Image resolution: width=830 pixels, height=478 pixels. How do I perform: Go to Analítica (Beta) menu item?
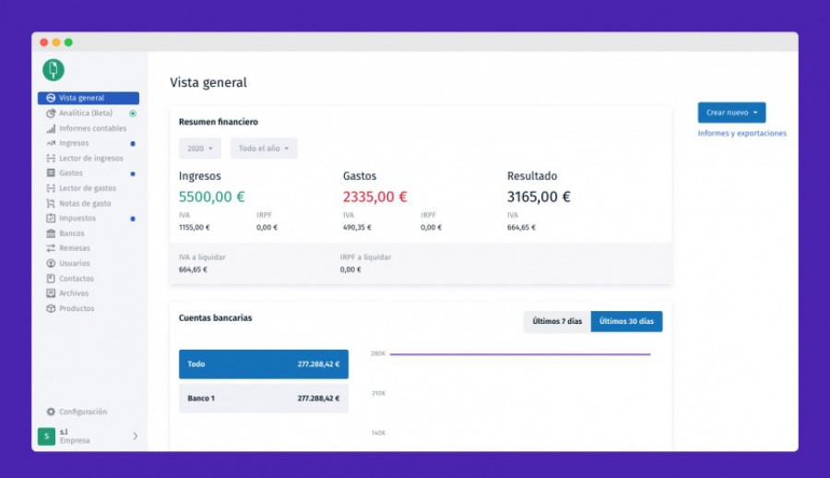[86, 113]
